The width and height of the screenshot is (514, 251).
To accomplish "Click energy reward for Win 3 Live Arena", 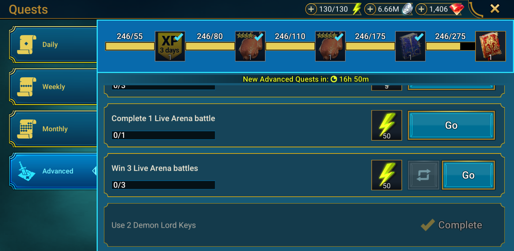I will [x=387, y=175].
